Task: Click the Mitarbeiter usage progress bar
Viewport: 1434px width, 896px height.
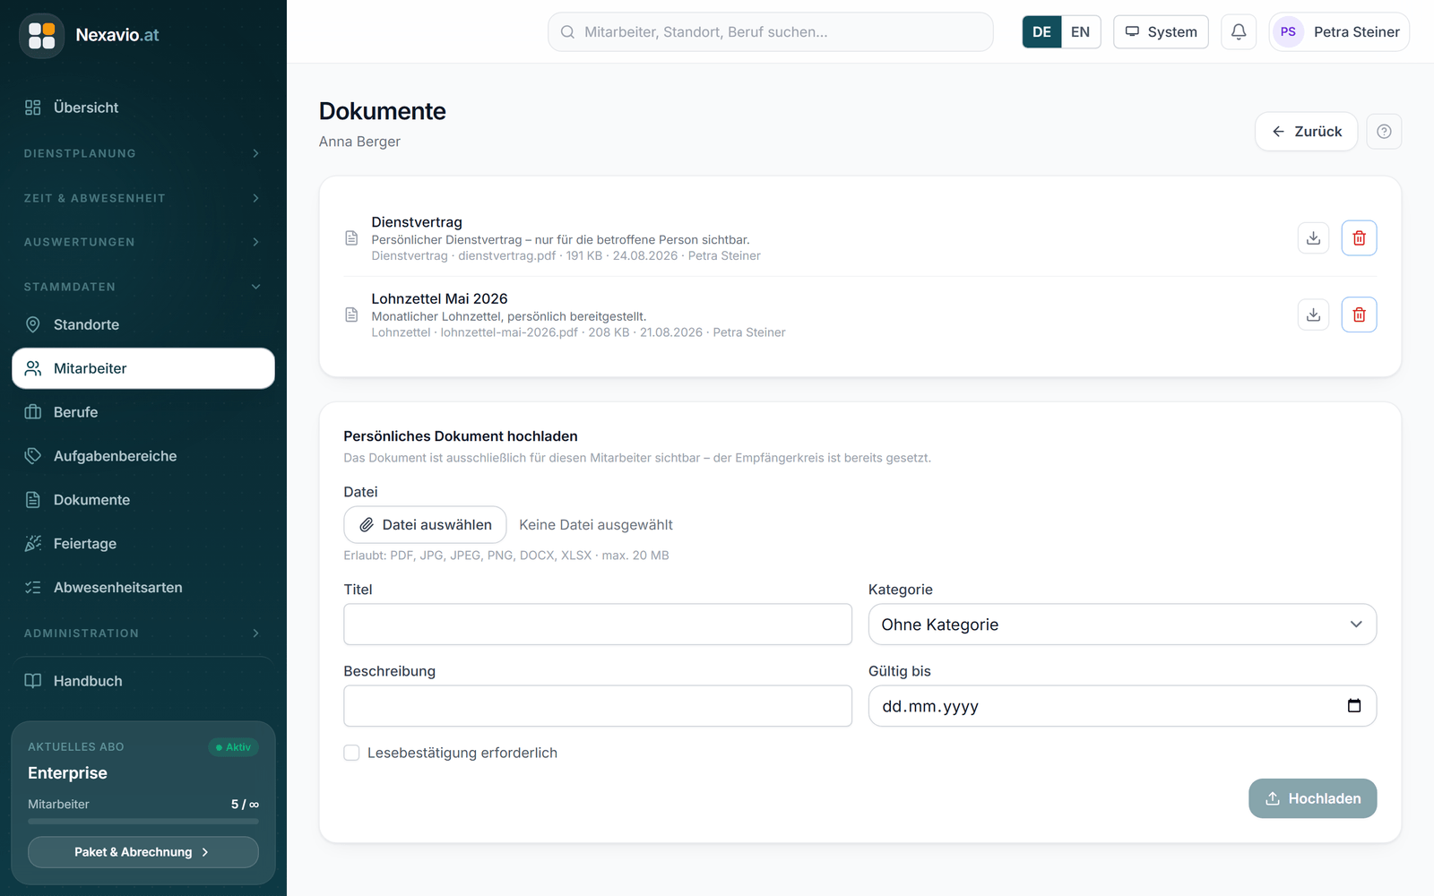Action: (143, 821)
